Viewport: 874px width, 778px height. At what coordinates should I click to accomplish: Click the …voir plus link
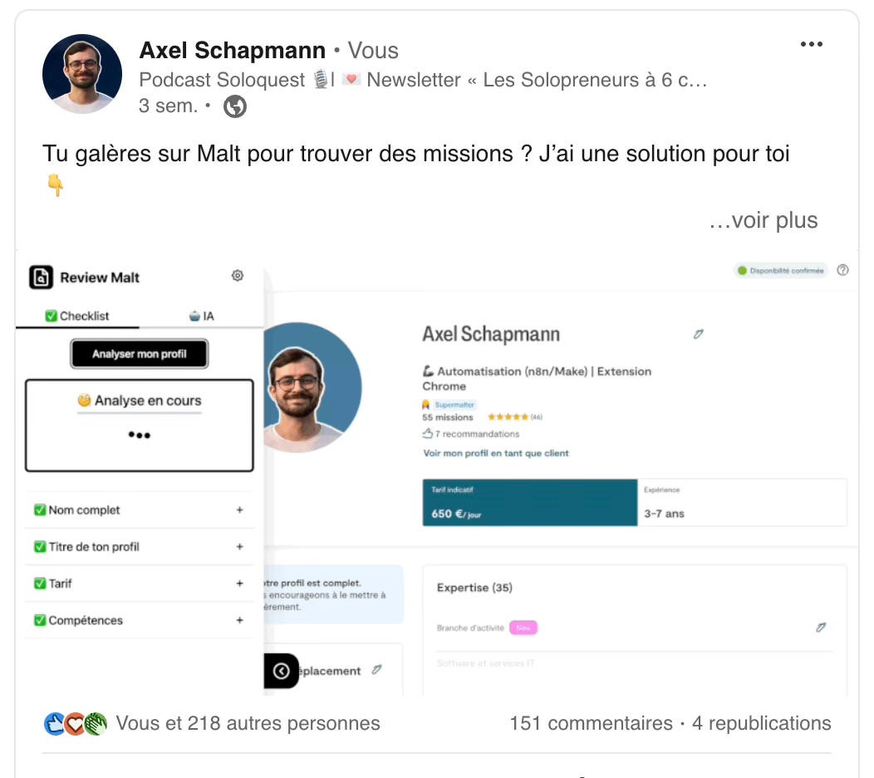click(763, 220)
